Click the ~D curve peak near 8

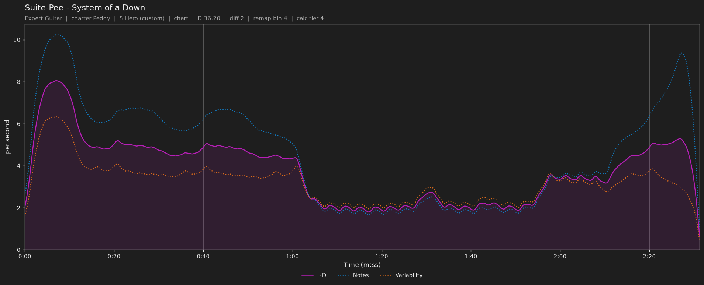click(x=56, y=81)
